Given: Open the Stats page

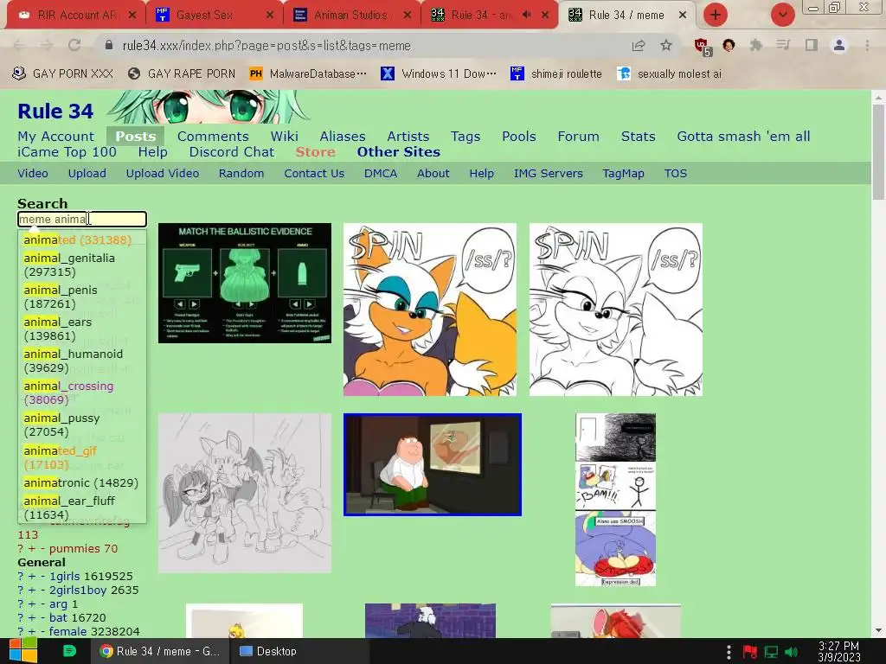Looking at the screenshot, I should tap(638, 136).
